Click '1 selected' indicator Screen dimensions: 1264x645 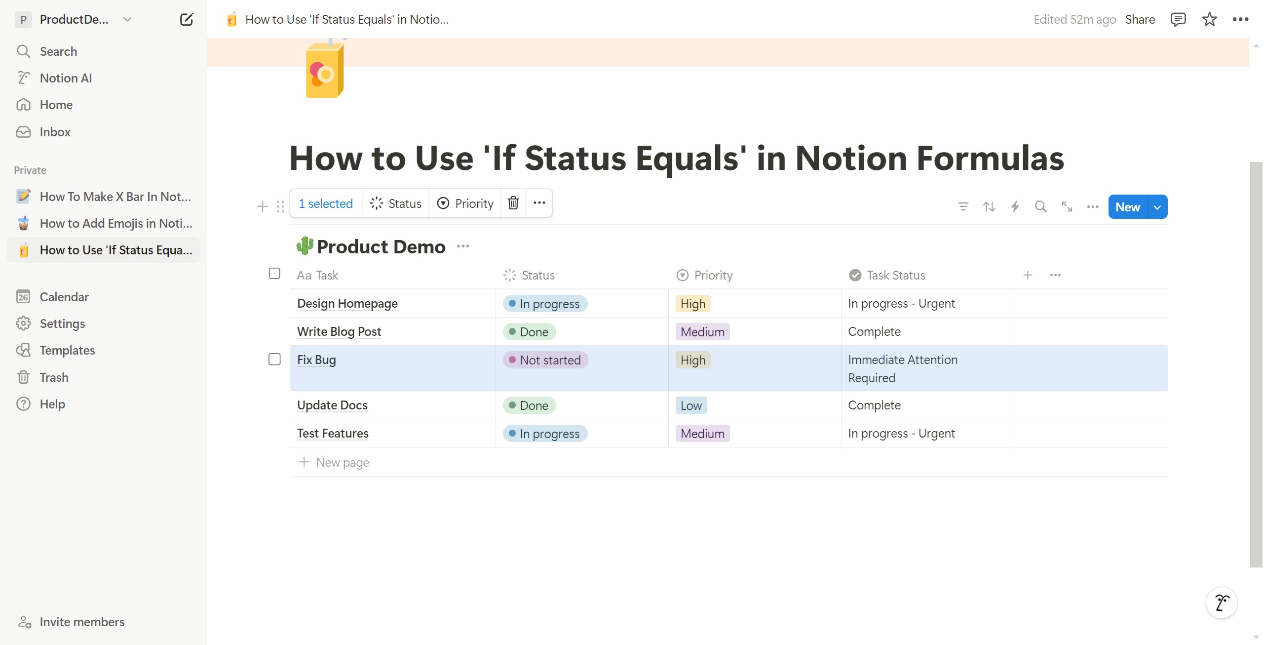pos(326,203)
